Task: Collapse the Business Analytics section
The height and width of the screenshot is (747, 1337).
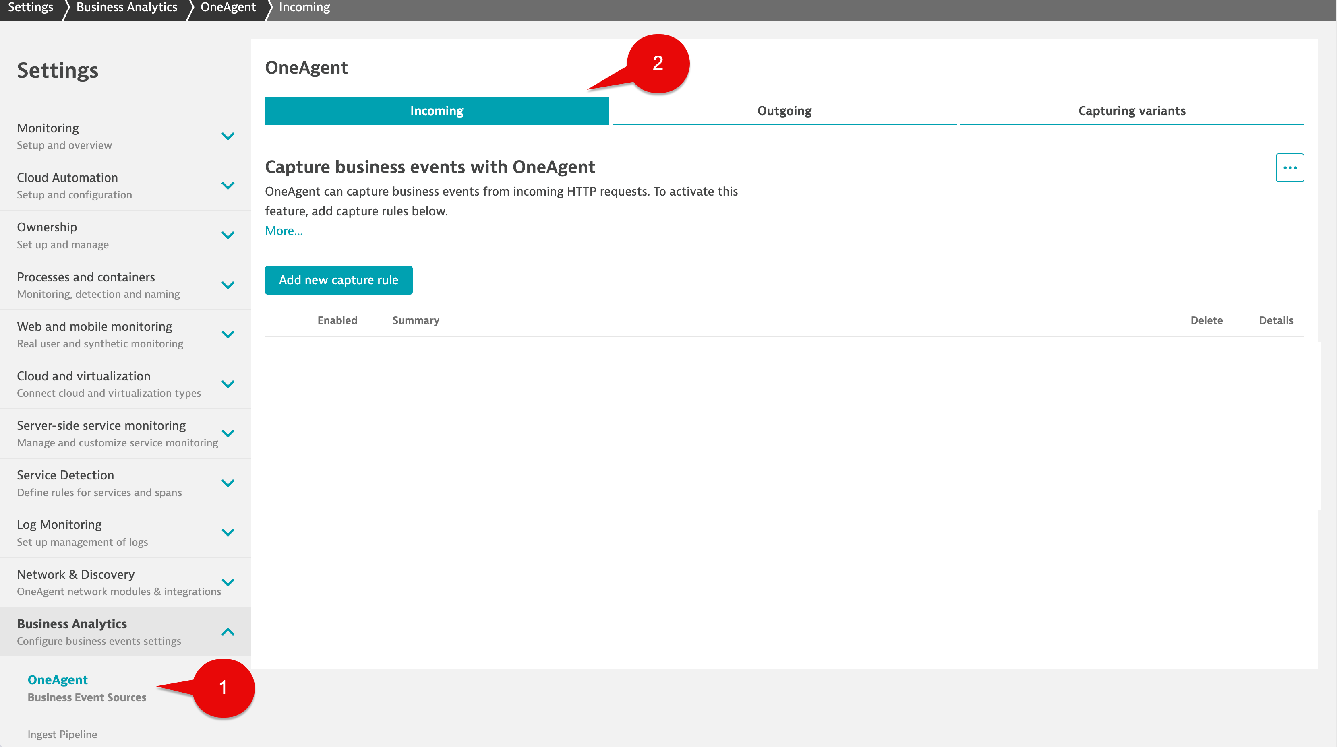Action: (228, 632)
